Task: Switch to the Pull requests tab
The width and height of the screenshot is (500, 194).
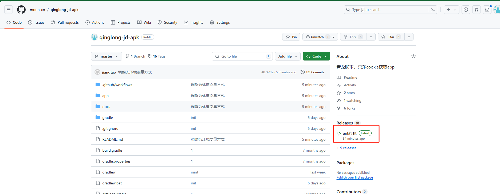Action: click(65, 22)
